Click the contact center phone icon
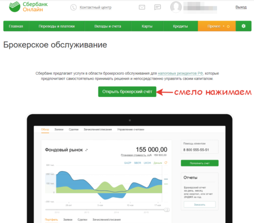The image size is (254, 223). point(74,7)
